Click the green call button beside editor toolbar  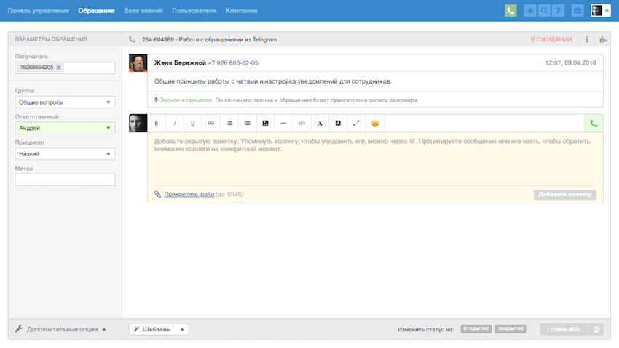pyautogui.click(x=594, y=124)
